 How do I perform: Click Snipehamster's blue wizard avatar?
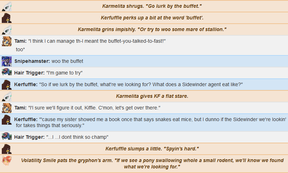click(x=7, y=61)
